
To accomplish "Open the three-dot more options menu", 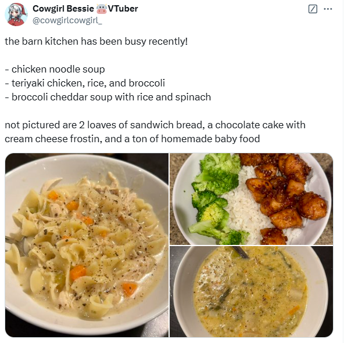I will click(328, 9).
